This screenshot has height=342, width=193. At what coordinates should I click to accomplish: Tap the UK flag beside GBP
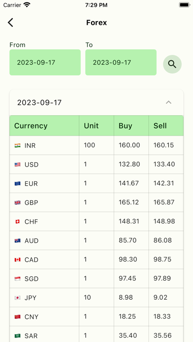18,202
